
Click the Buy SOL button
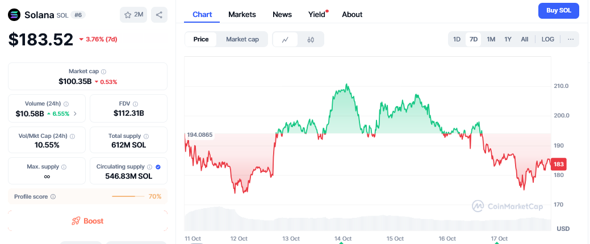click(558, 11)
